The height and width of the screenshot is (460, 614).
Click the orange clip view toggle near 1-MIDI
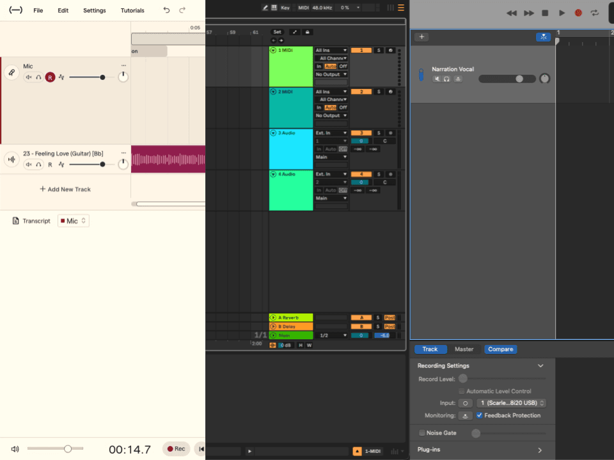coord(357,452)
